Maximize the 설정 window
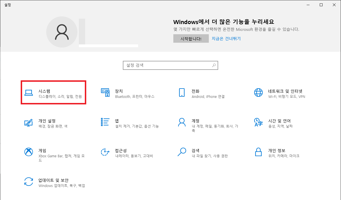The image size is (341, 200). [x=321, y=5]
